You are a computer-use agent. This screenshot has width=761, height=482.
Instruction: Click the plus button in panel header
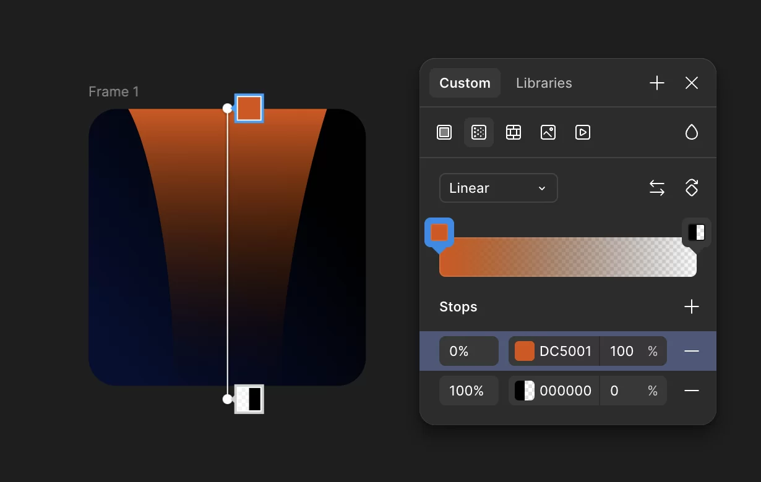(657, 83)
